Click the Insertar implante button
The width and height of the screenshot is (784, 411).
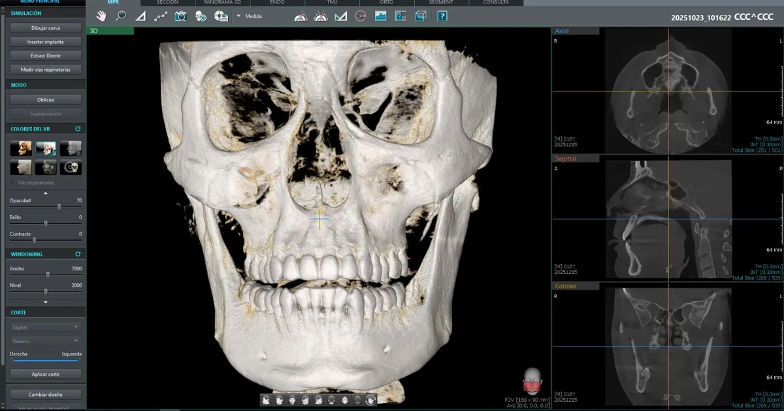pos(46,42)
